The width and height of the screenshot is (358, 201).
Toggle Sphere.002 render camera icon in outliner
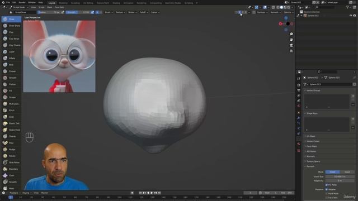[x=355, y=16]
